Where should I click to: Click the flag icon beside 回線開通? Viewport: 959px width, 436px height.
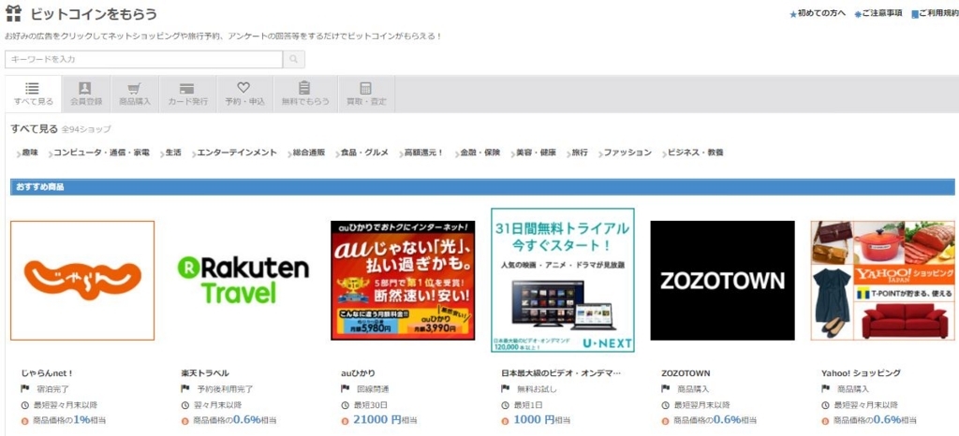(346, 388)
